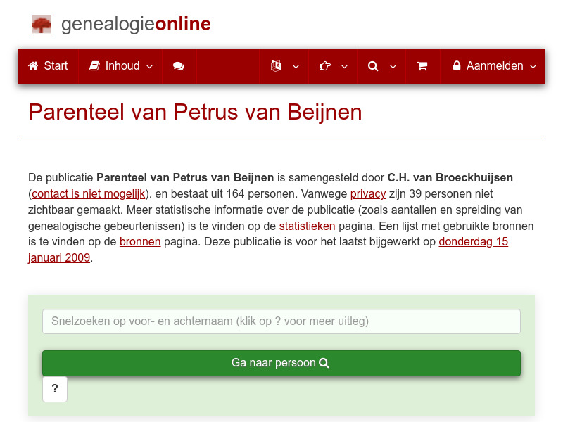Open the statistieken link
563x422 pixels.
pyautogui.click(x=307, y=226)
